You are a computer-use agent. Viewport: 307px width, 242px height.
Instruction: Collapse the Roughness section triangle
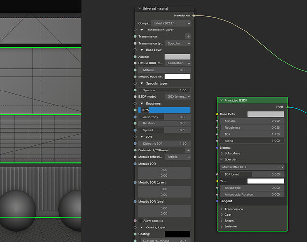tap(142, 104)
